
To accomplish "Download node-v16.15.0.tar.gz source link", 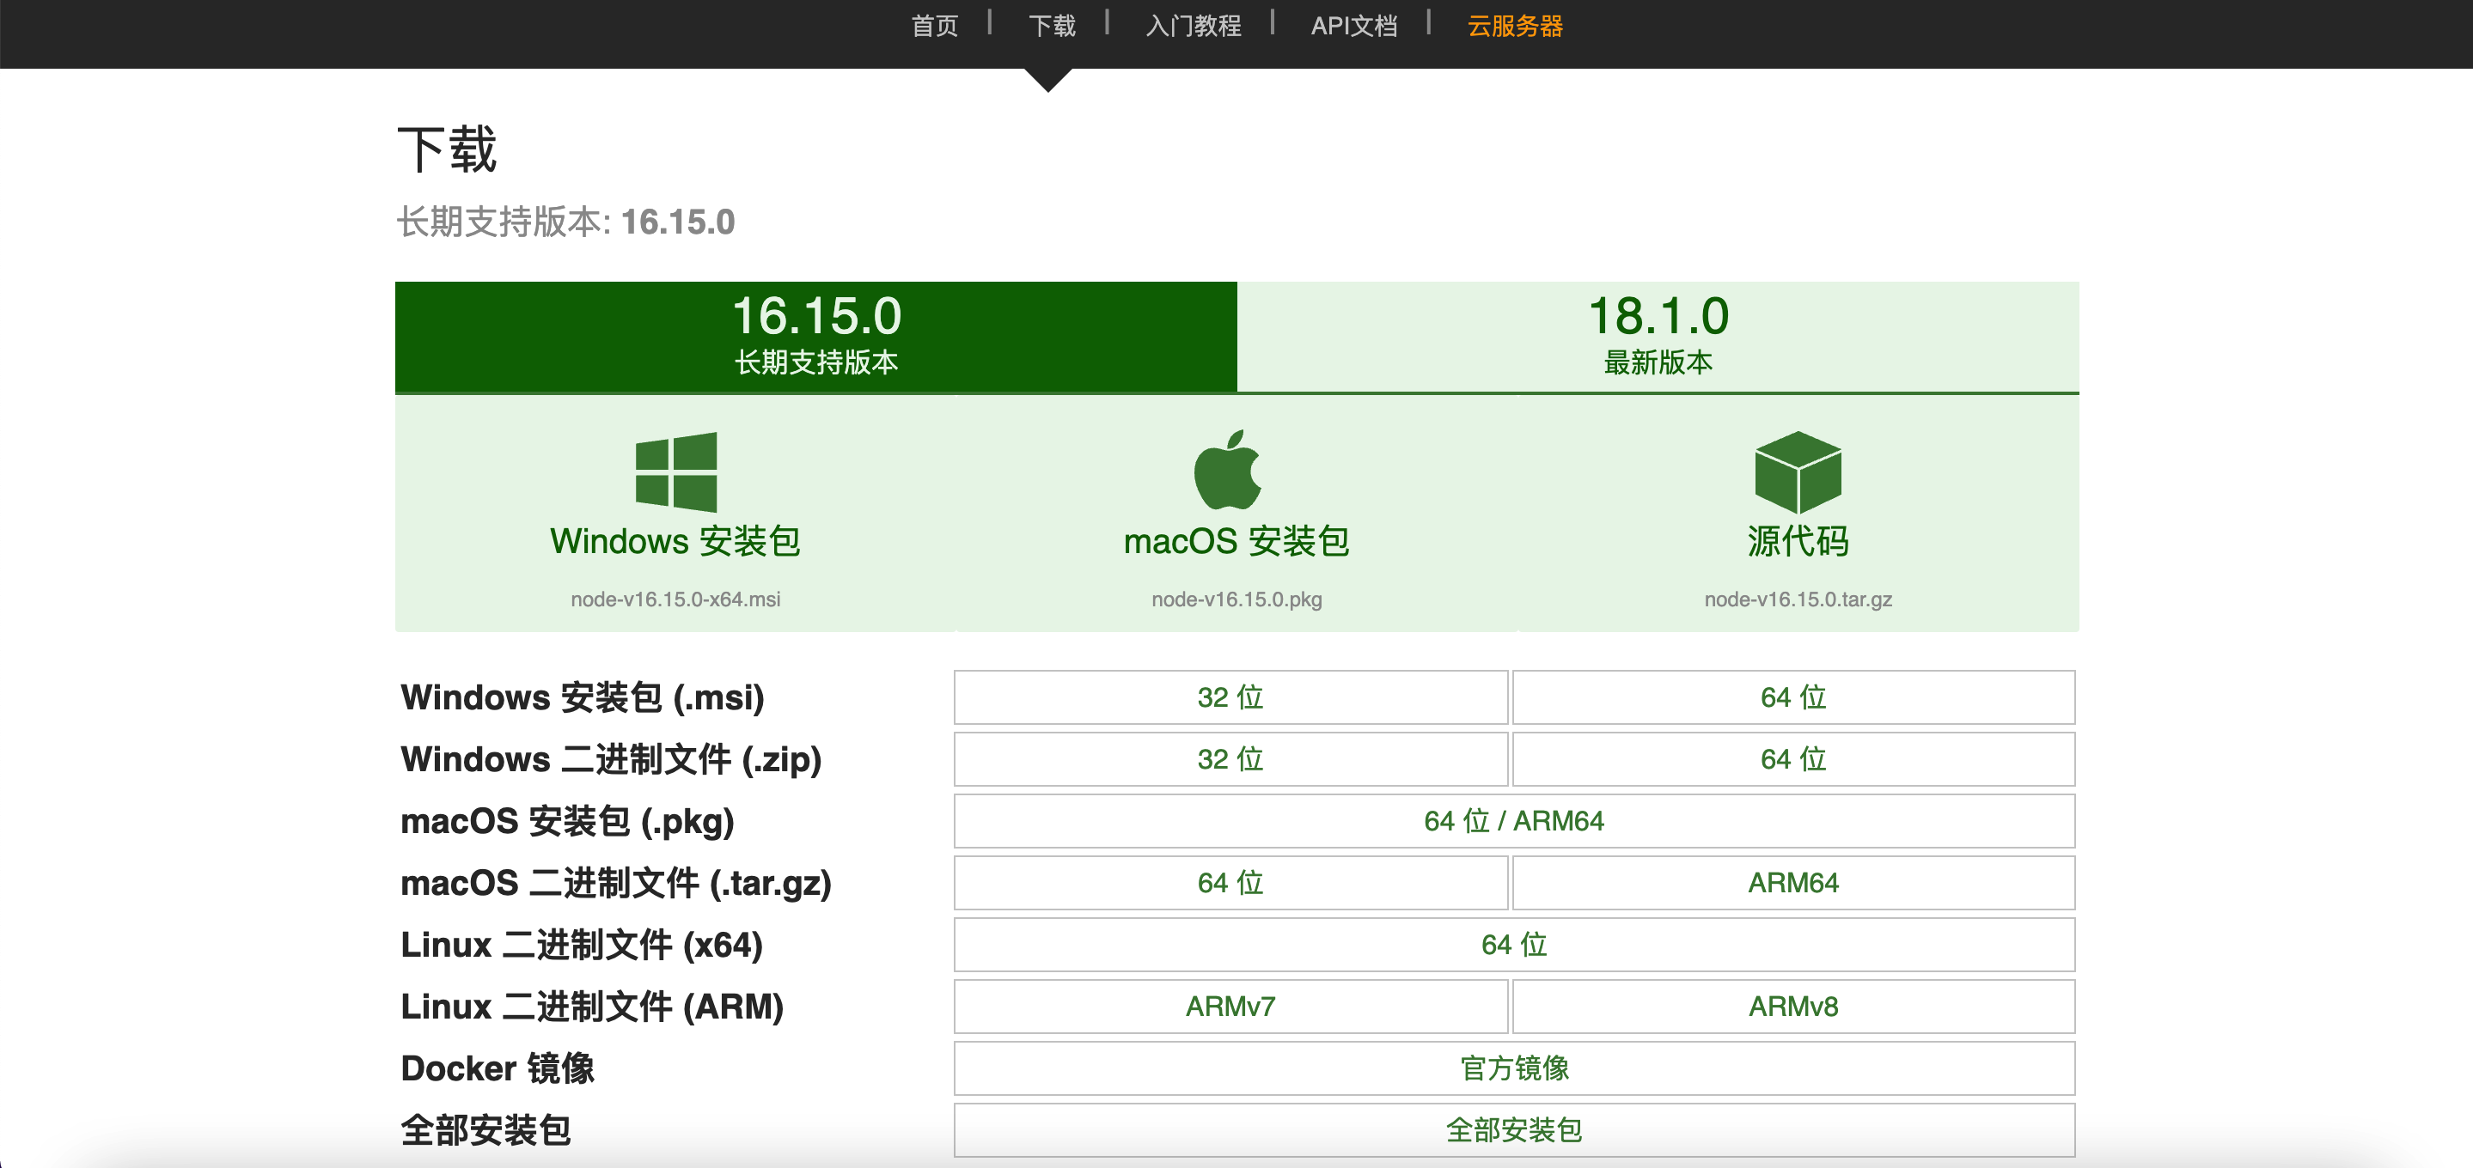I will pyautogui.click(x=1797, y=599).
